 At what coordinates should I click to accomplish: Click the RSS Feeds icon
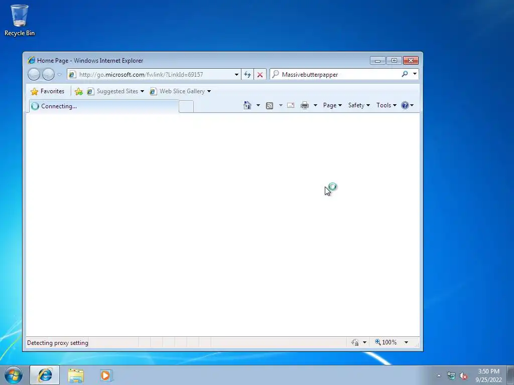270,105
